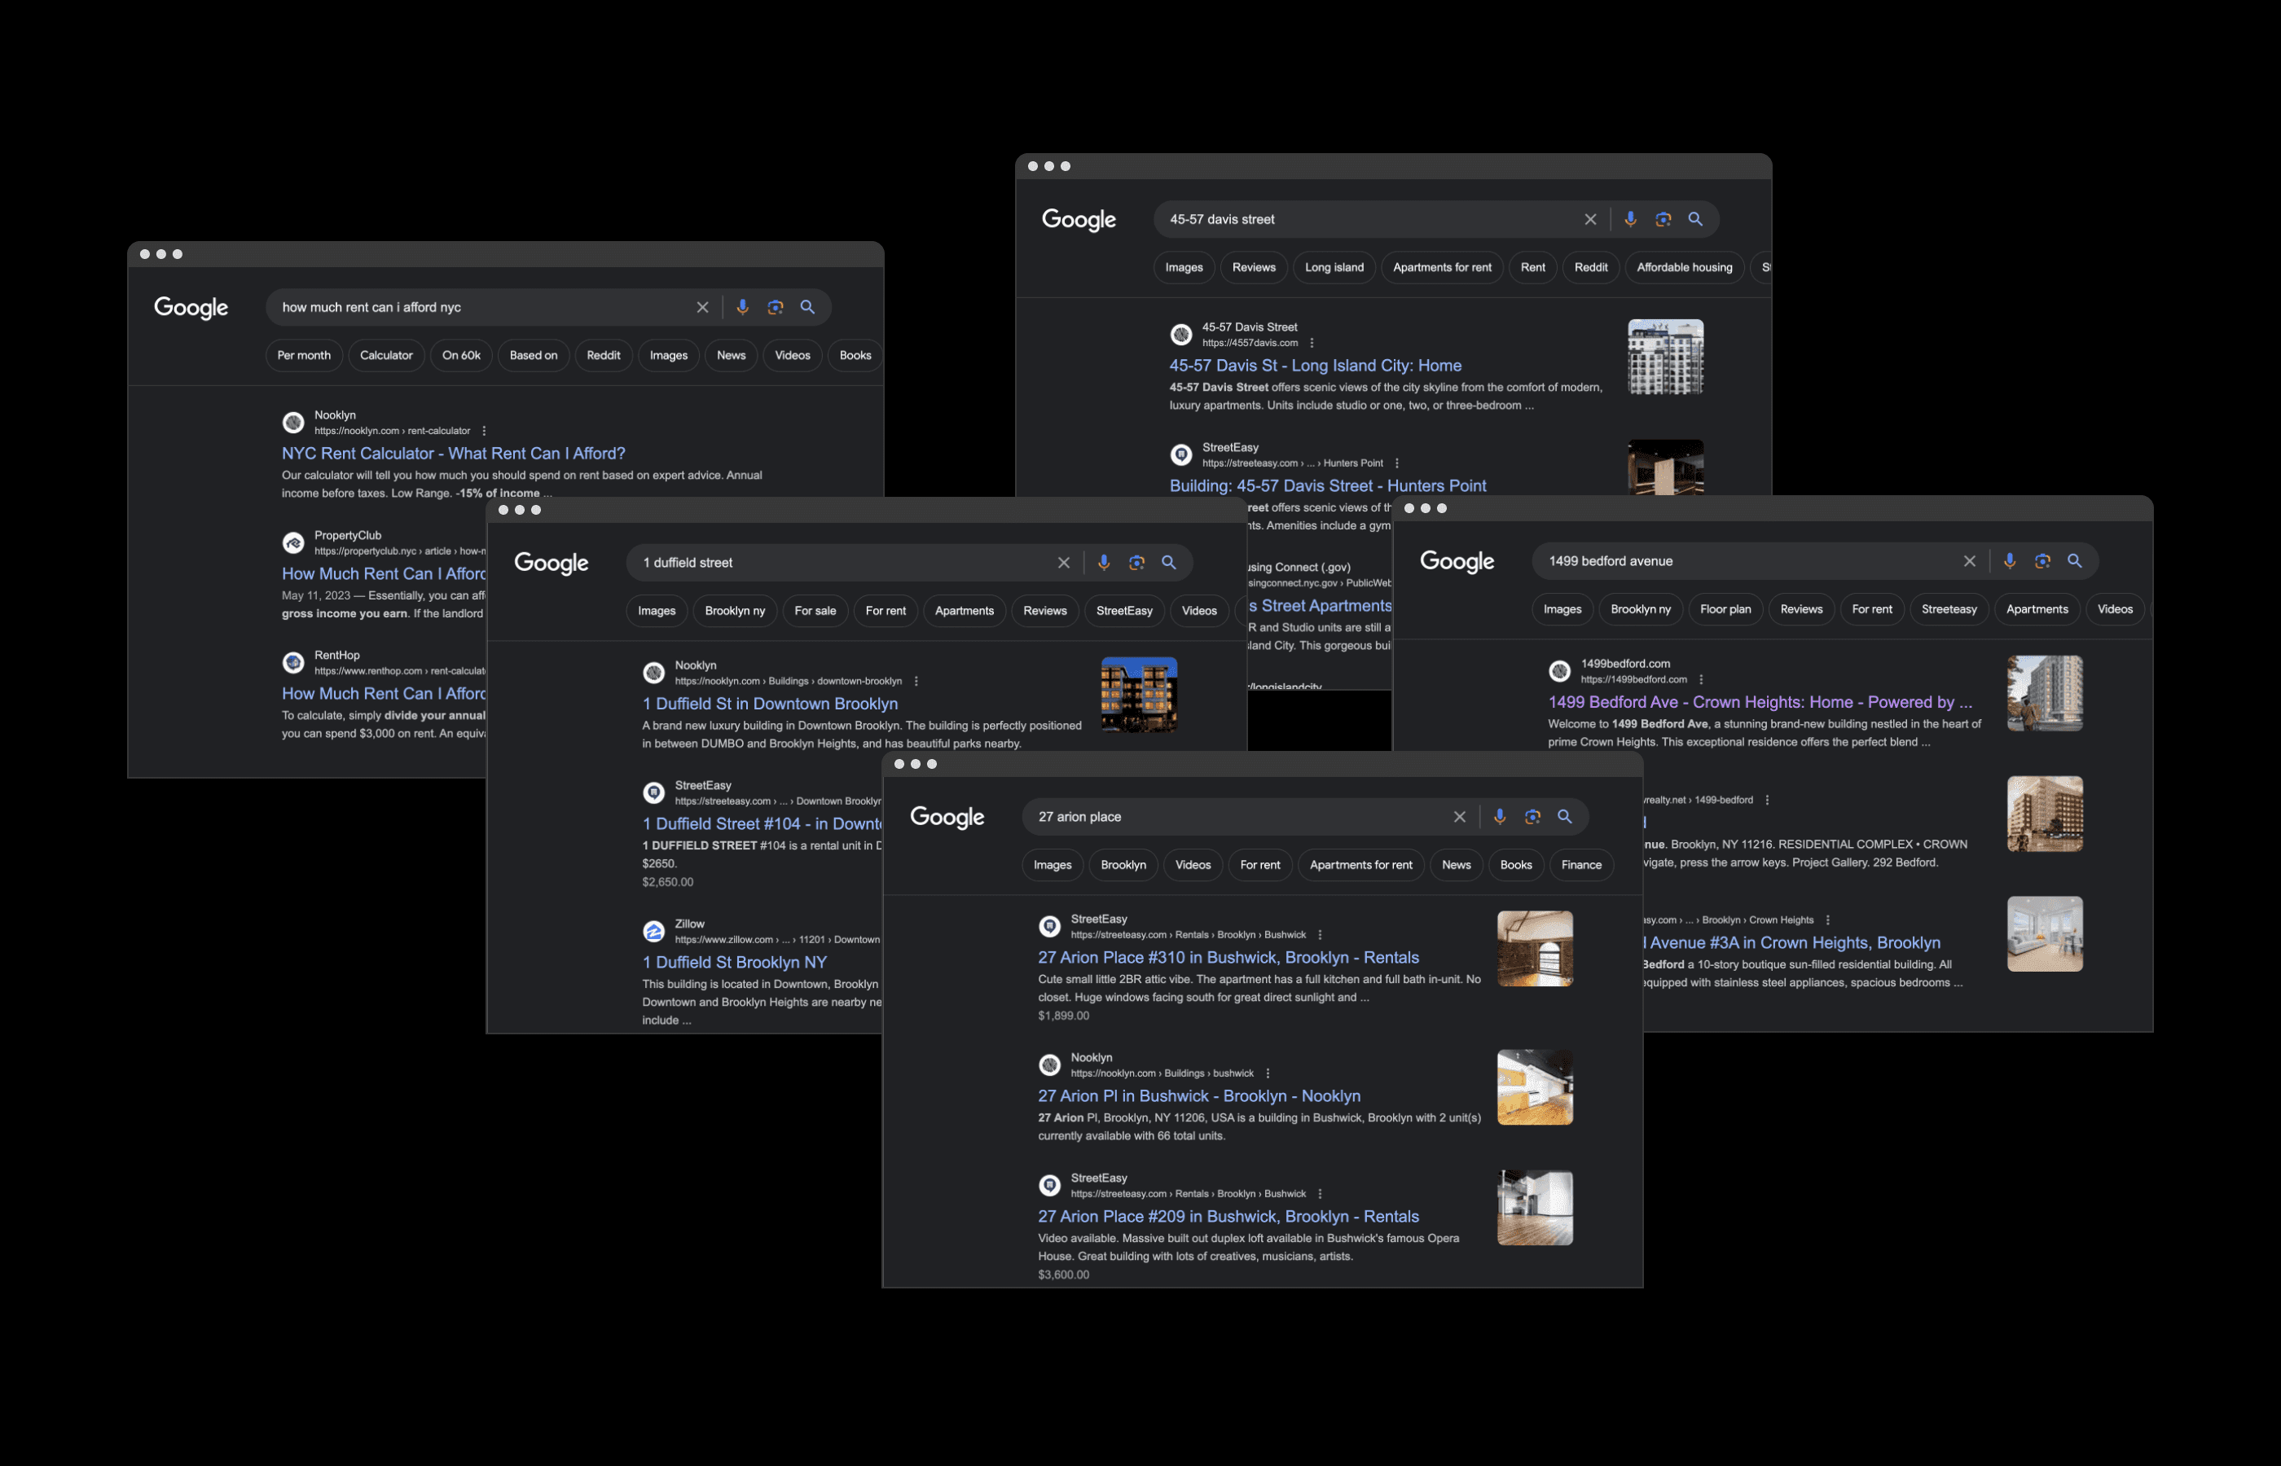2281x1466 pixels.
Task: Click the search magnifier in rent afford window
Action: pos(807,306)
